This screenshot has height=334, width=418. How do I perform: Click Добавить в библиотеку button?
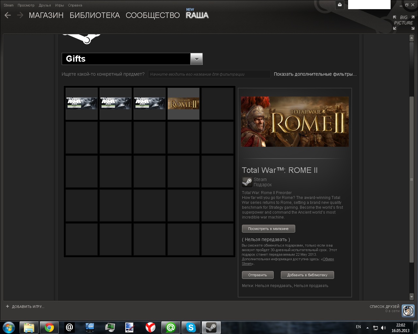coord(307,275)
